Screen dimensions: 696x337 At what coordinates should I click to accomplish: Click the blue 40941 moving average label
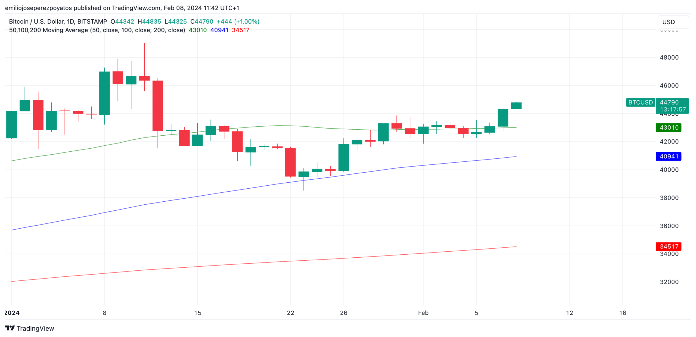coord(668,156)
